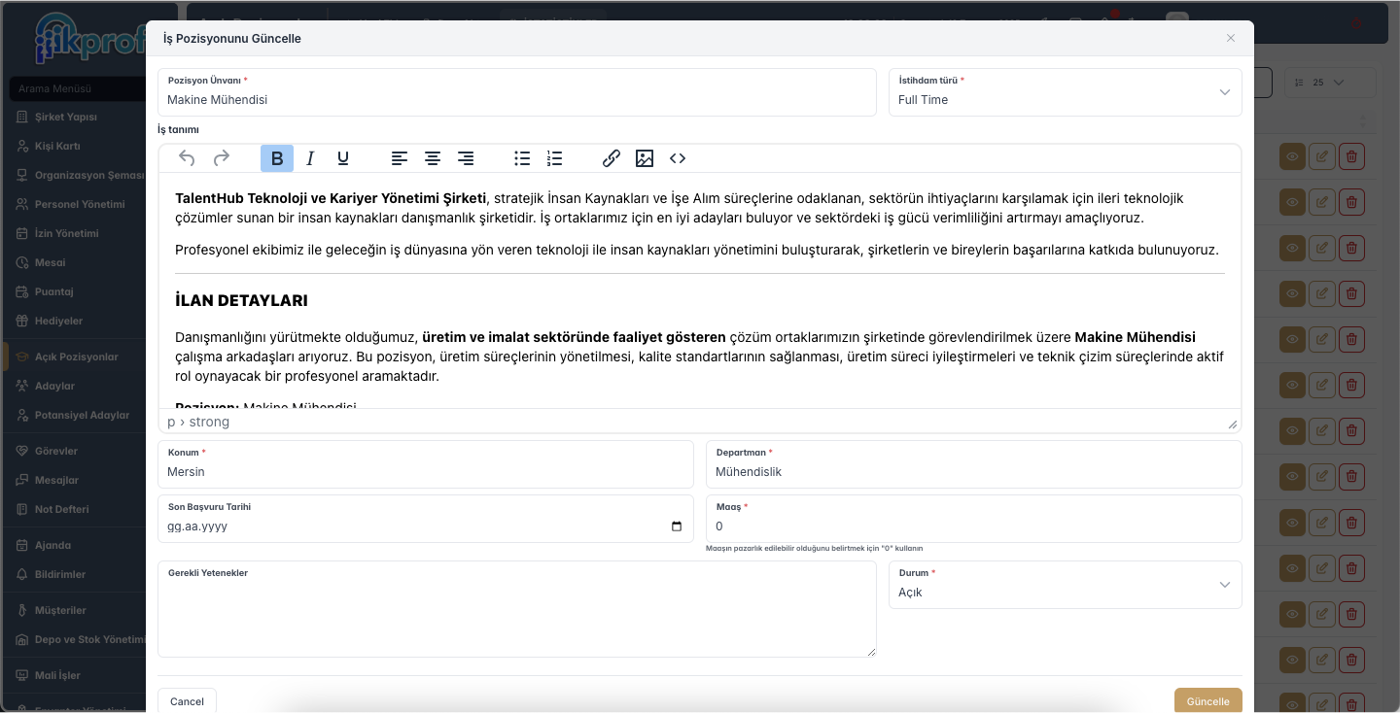Image resolution: width=1400 pixels, height=713 pixels.
Task: Open Şirket Yapısı in the sidebar
Action: pos(66,117)
